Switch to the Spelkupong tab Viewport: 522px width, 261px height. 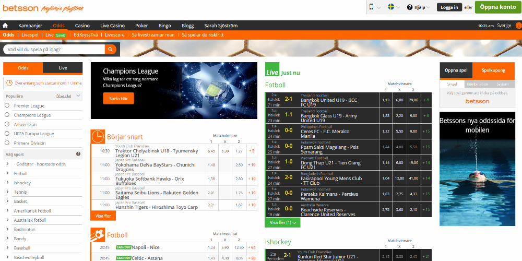[x=494, y=70]
